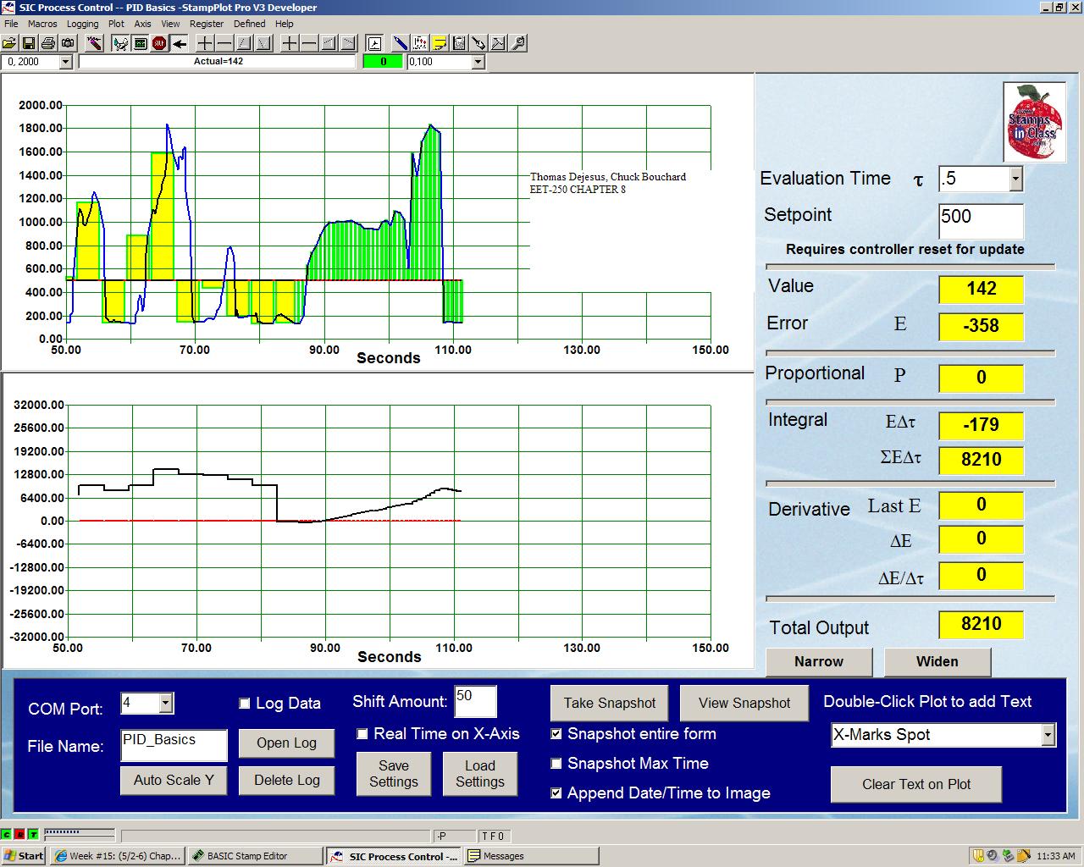This screenshot has height=867, width=1084.
Task: Click the first plus icon for Y-axis
Action: click(x=205, y=42)
